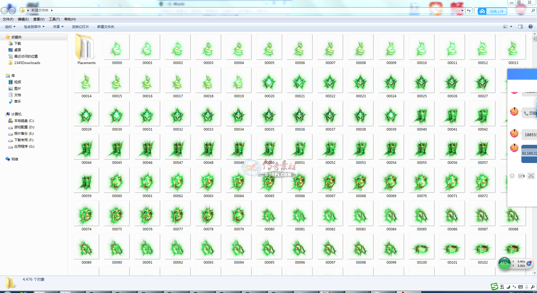Open the 组织 dropdown
Image resolution: width=537 pixels, height=293 pixels.
click(10, 27)
